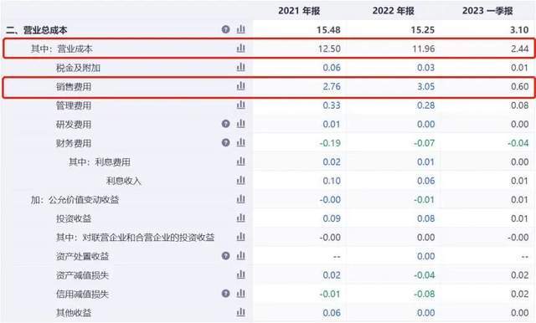Open chart icon for 营业总成本 row

(241, 29)
